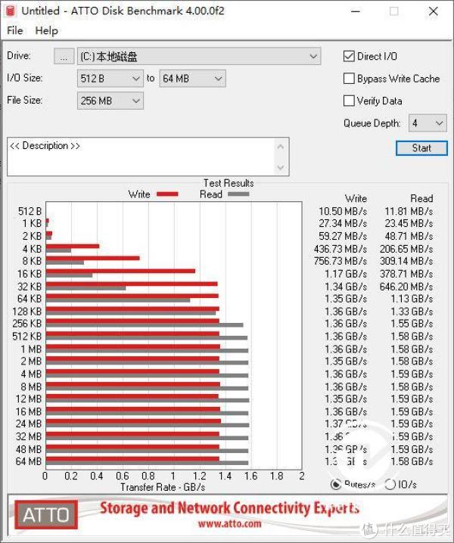454x543 pixels.
Task: Click the gray Read legend swatch
Action: coord(238,194)
